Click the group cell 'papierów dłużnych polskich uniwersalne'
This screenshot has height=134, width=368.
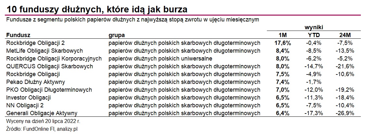click(x=160, y=59)
